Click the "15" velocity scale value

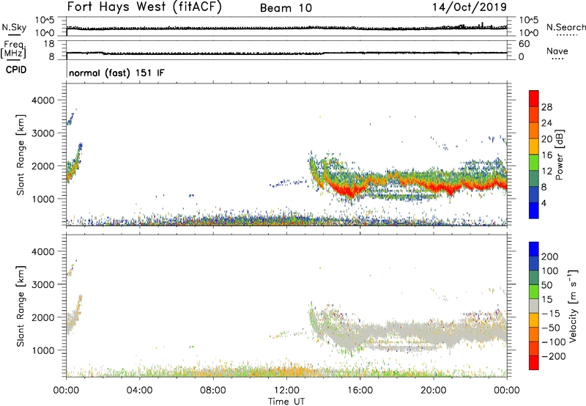pos(547,300)
